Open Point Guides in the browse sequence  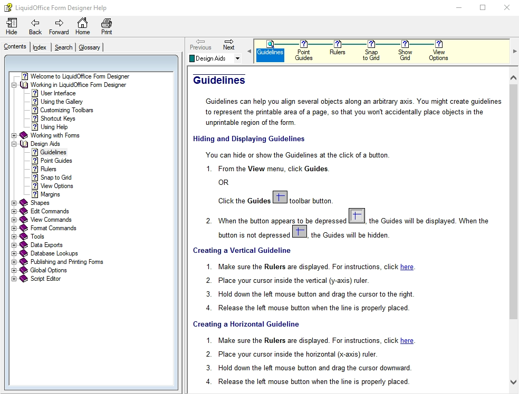303,51
